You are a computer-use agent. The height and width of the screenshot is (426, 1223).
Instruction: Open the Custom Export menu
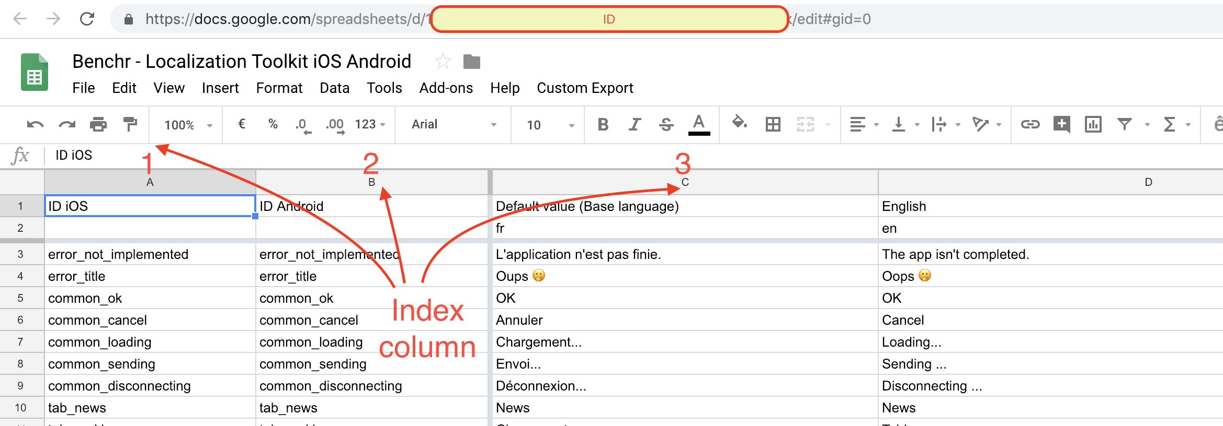[585, 88]
